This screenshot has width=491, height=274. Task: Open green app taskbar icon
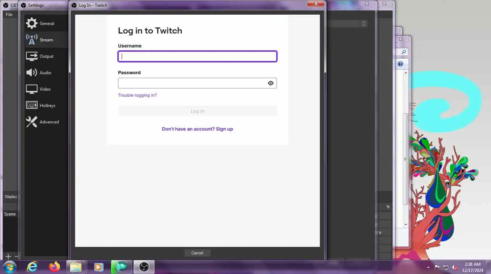[121, 267]
